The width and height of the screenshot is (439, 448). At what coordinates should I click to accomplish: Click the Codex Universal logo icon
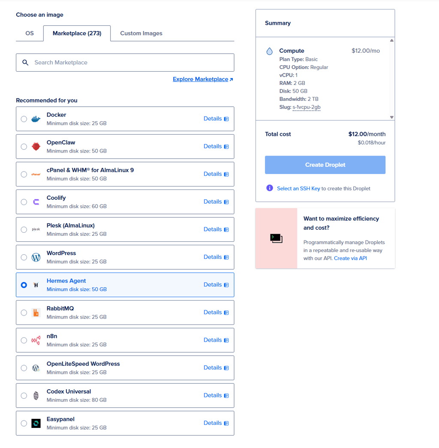tap(36, 396)
